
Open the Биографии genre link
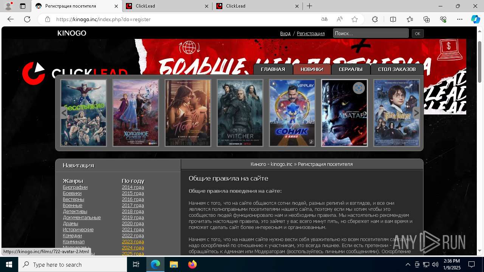(75, 187)
